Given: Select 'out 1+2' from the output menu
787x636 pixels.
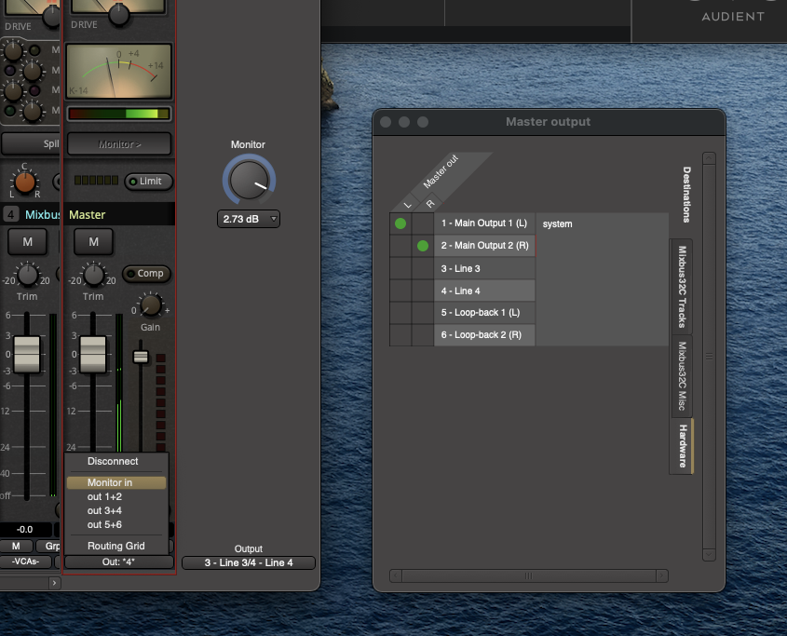Looking at the screenshot, I should (116, 496).
